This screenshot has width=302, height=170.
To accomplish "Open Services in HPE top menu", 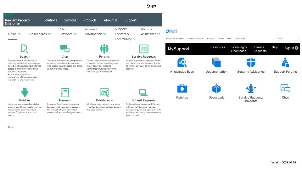I will click(x=70, y=20).
